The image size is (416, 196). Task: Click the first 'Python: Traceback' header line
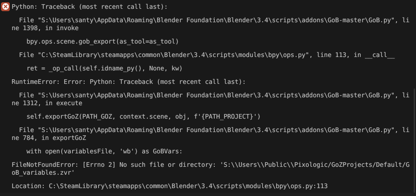(89, 7)
